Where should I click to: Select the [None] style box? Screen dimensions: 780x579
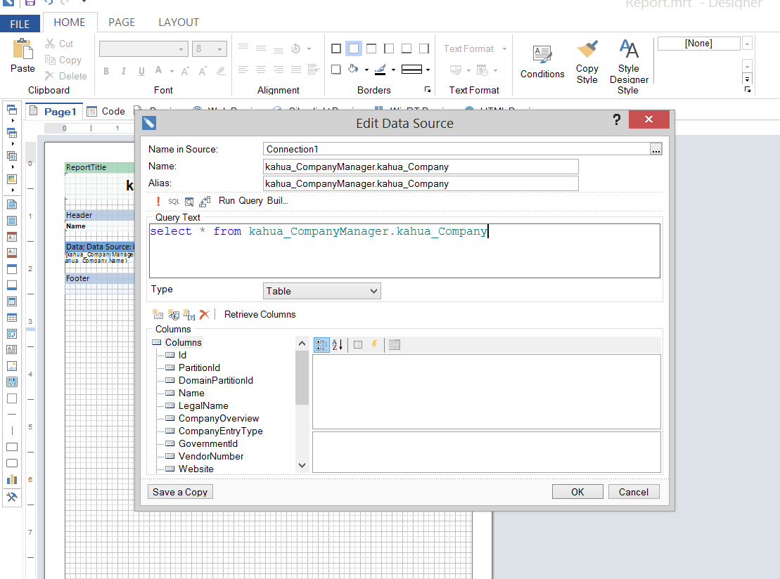[698, 44]
